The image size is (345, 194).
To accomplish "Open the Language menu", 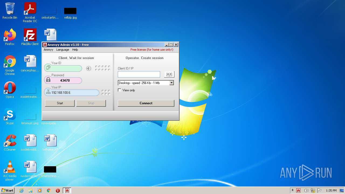I will [63, 50].
